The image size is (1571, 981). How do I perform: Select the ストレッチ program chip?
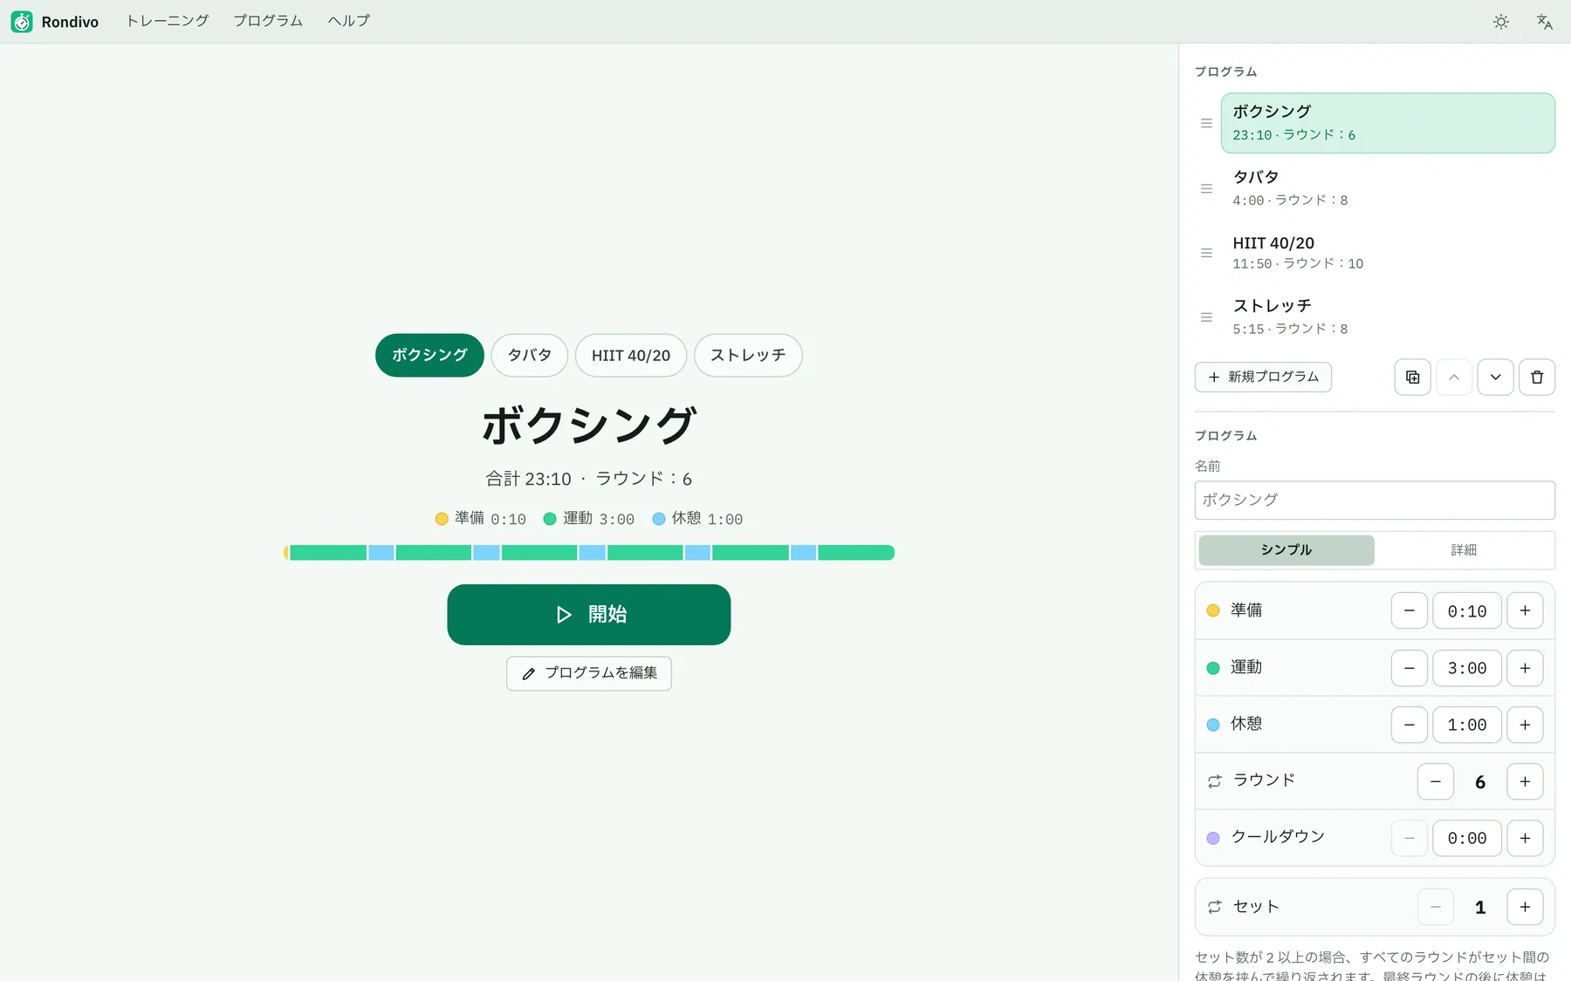pos(748,355)
